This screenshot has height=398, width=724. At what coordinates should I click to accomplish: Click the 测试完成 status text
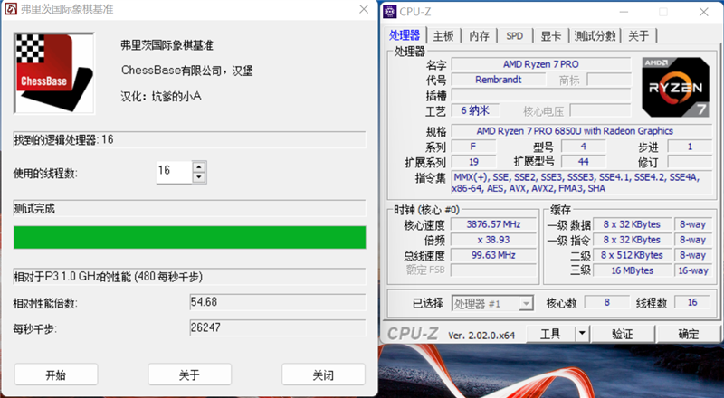pos(34,209)
